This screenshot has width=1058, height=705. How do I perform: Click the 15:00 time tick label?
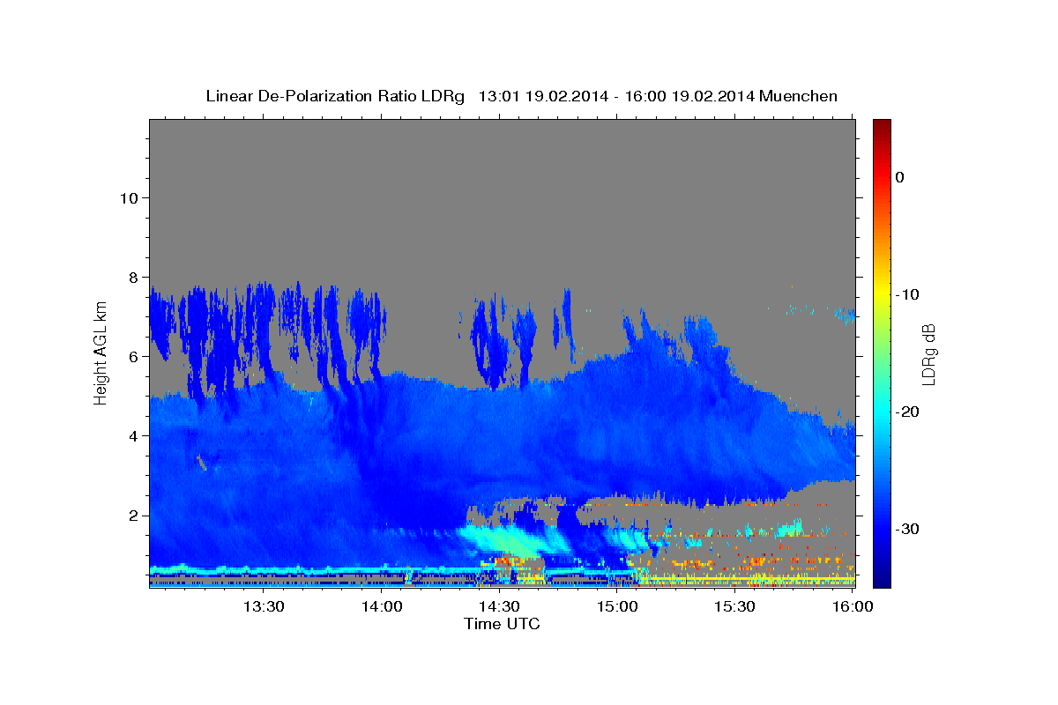tap(618, 606)
